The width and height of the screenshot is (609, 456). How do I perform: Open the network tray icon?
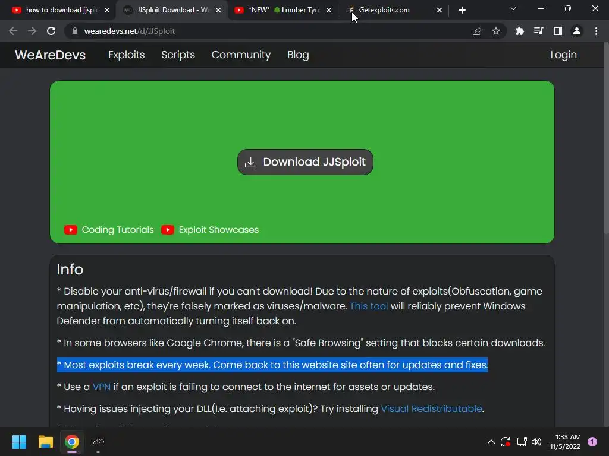(522, 442)
